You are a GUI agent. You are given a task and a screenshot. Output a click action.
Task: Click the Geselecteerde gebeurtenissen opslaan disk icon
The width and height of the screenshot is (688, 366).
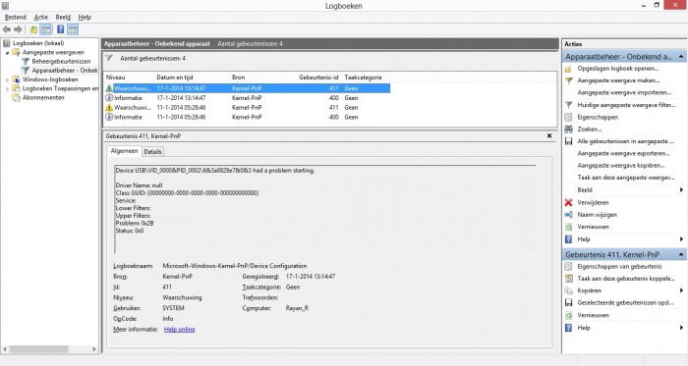[x=568, y=302]
